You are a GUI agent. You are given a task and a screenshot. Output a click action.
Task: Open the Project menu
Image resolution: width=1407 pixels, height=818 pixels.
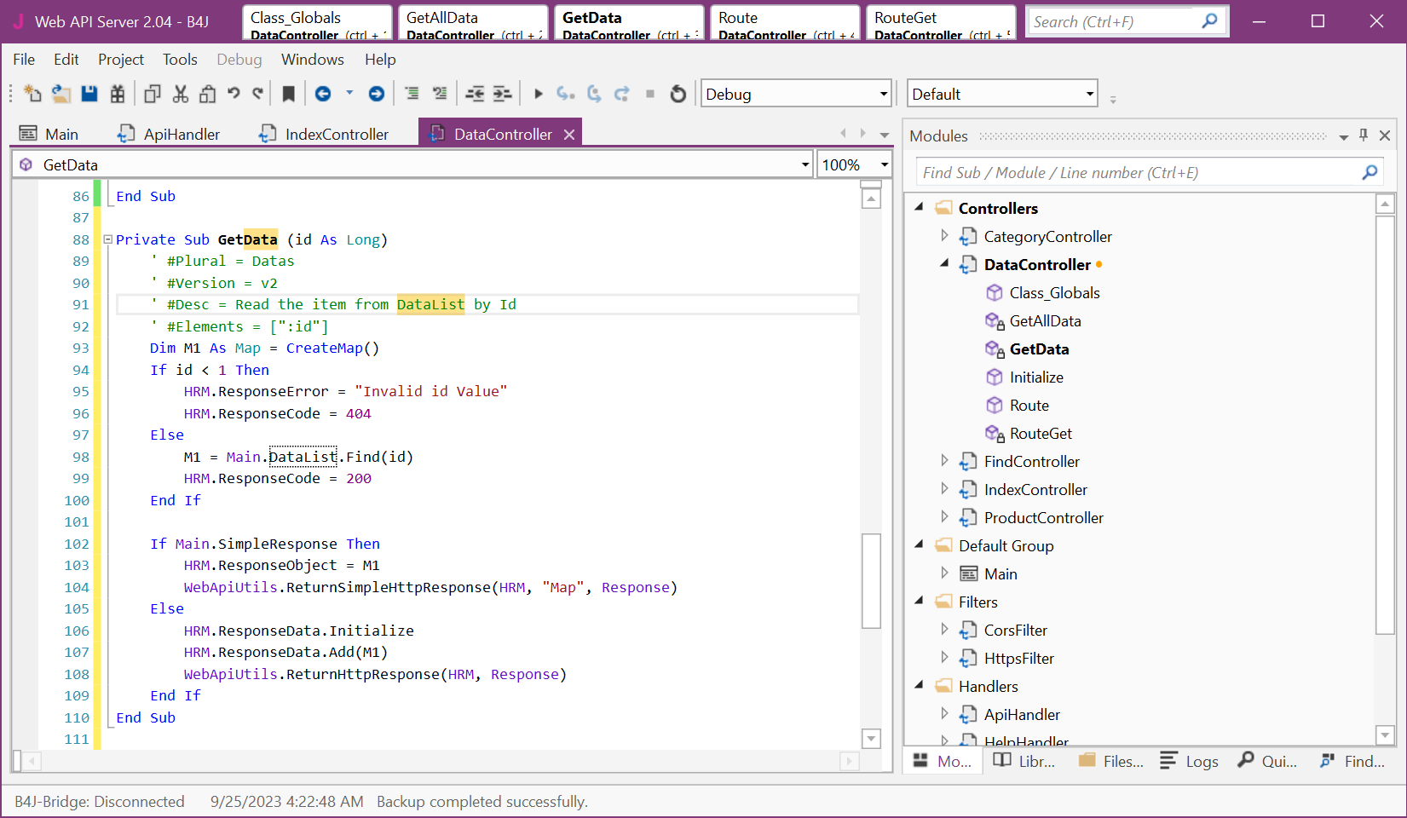120,60
